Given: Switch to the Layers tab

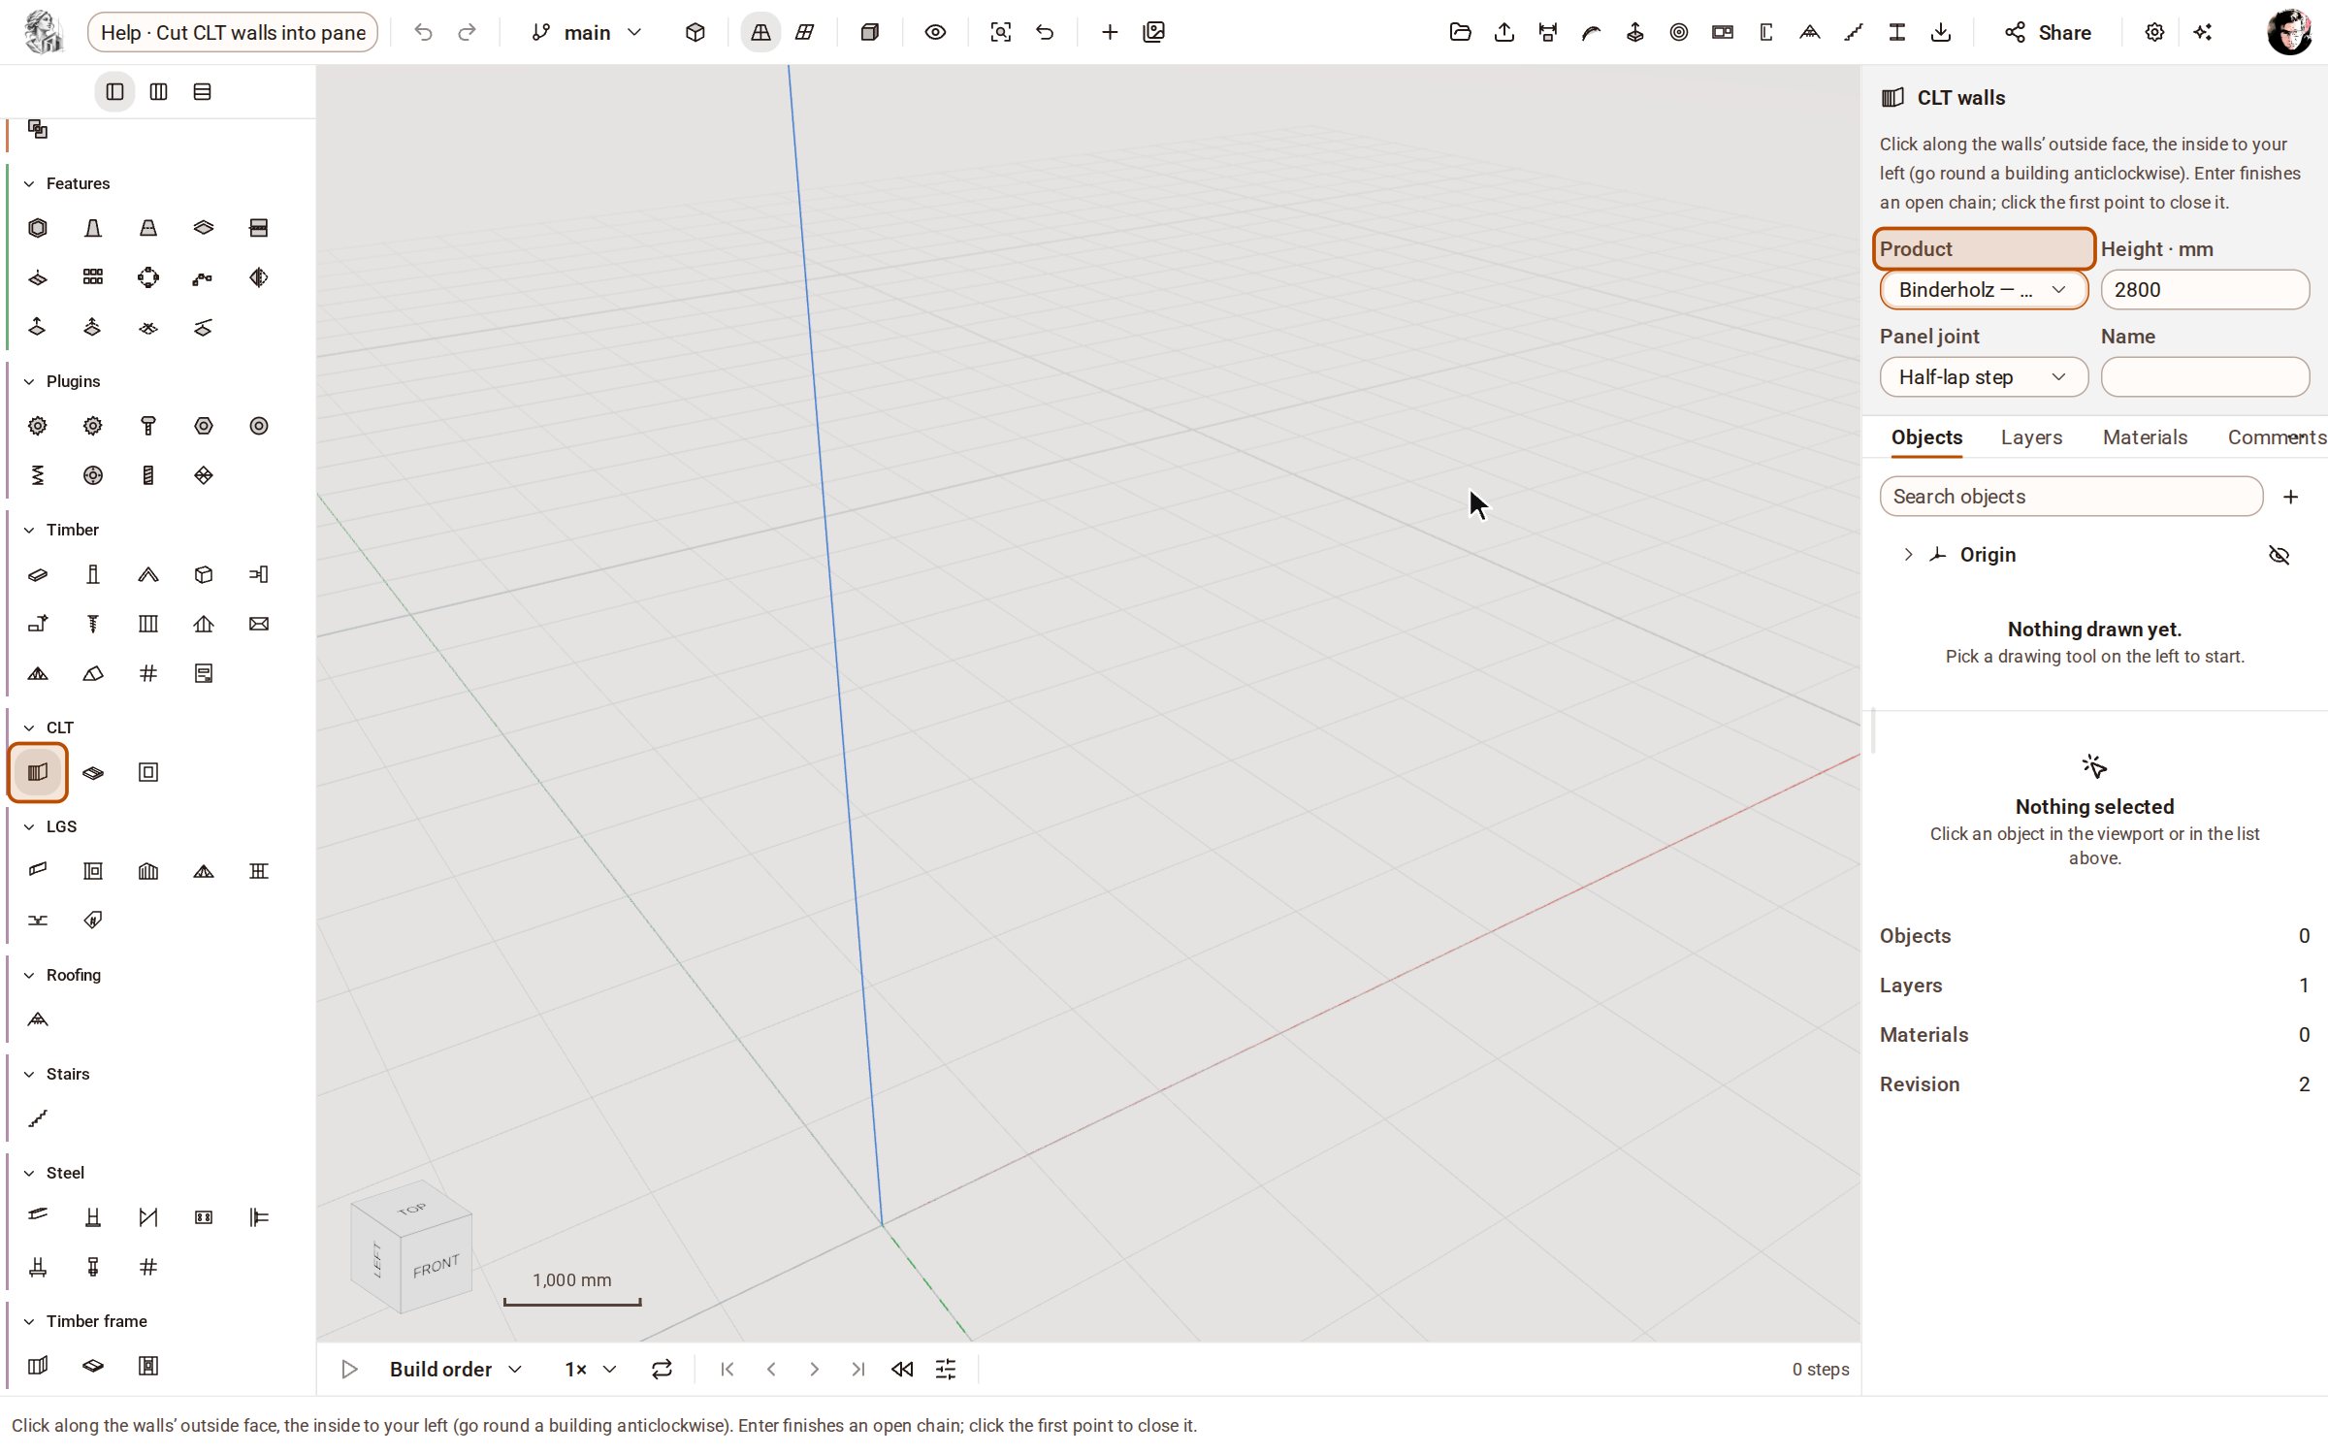Looking at the screenshot, I should (2031, 437).
